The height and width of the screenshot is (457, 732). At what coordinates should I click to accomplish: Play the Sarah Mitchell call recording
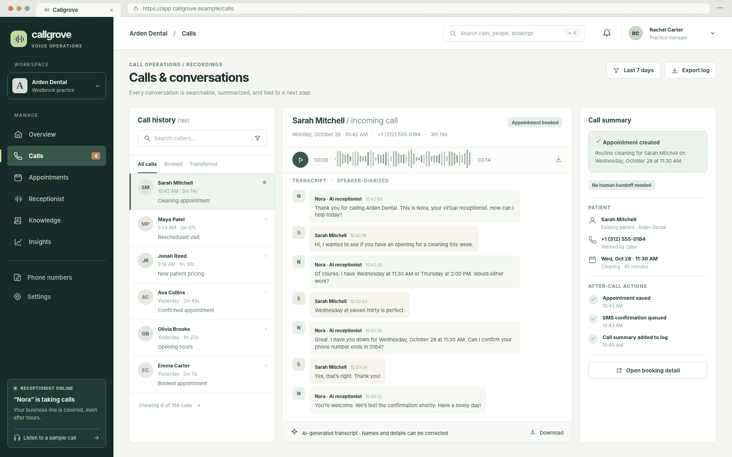(300, 160)
